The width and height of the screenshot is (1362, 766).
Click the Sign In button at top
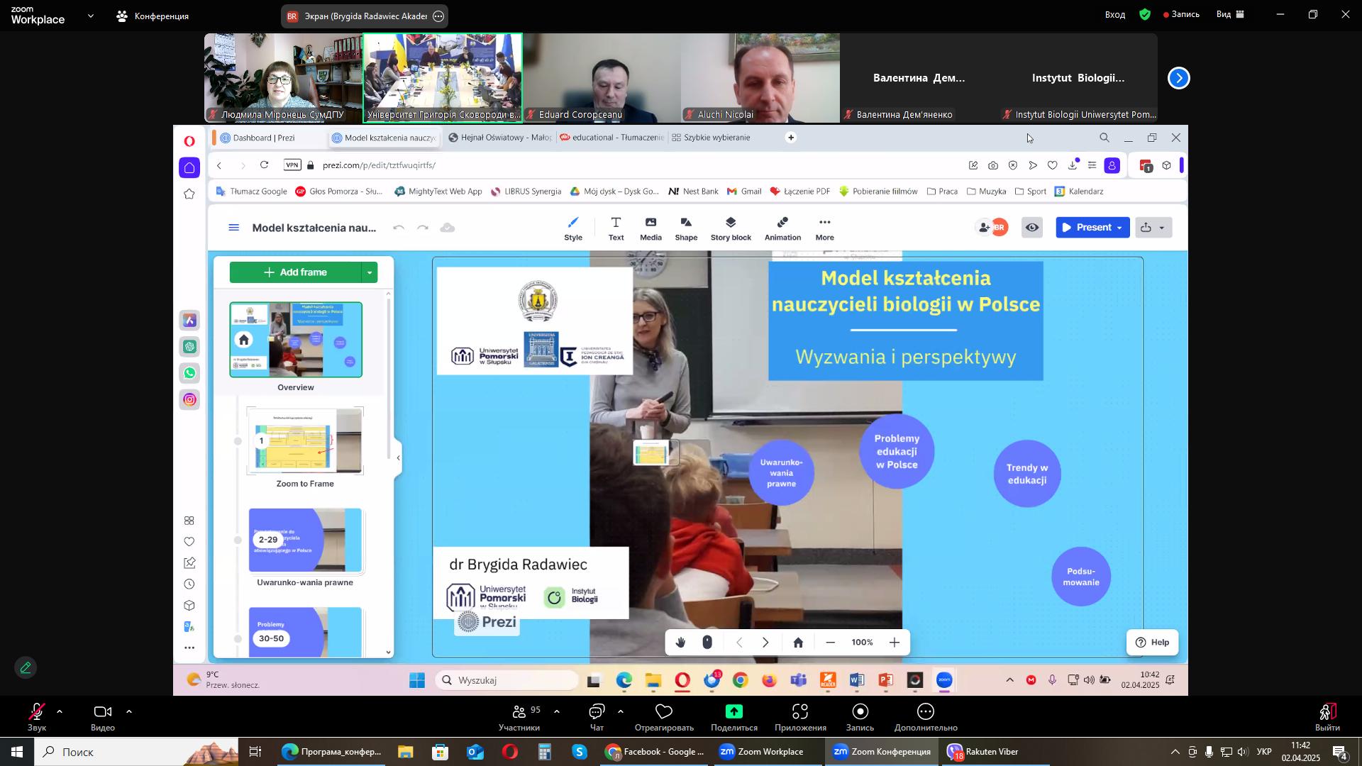tap(1115, 14)
